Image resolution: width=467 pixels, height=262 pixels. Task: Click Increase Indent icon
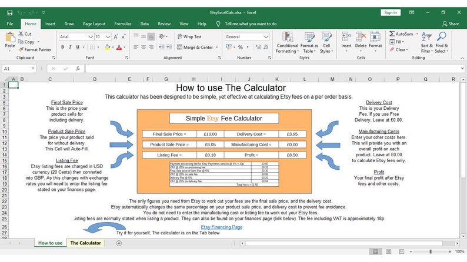pos(169,47)
